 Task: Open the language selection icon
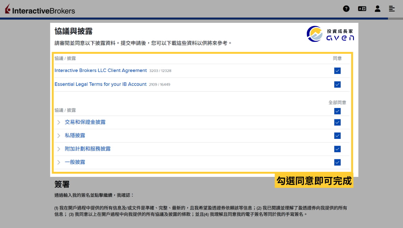click(x=362, y=9)
